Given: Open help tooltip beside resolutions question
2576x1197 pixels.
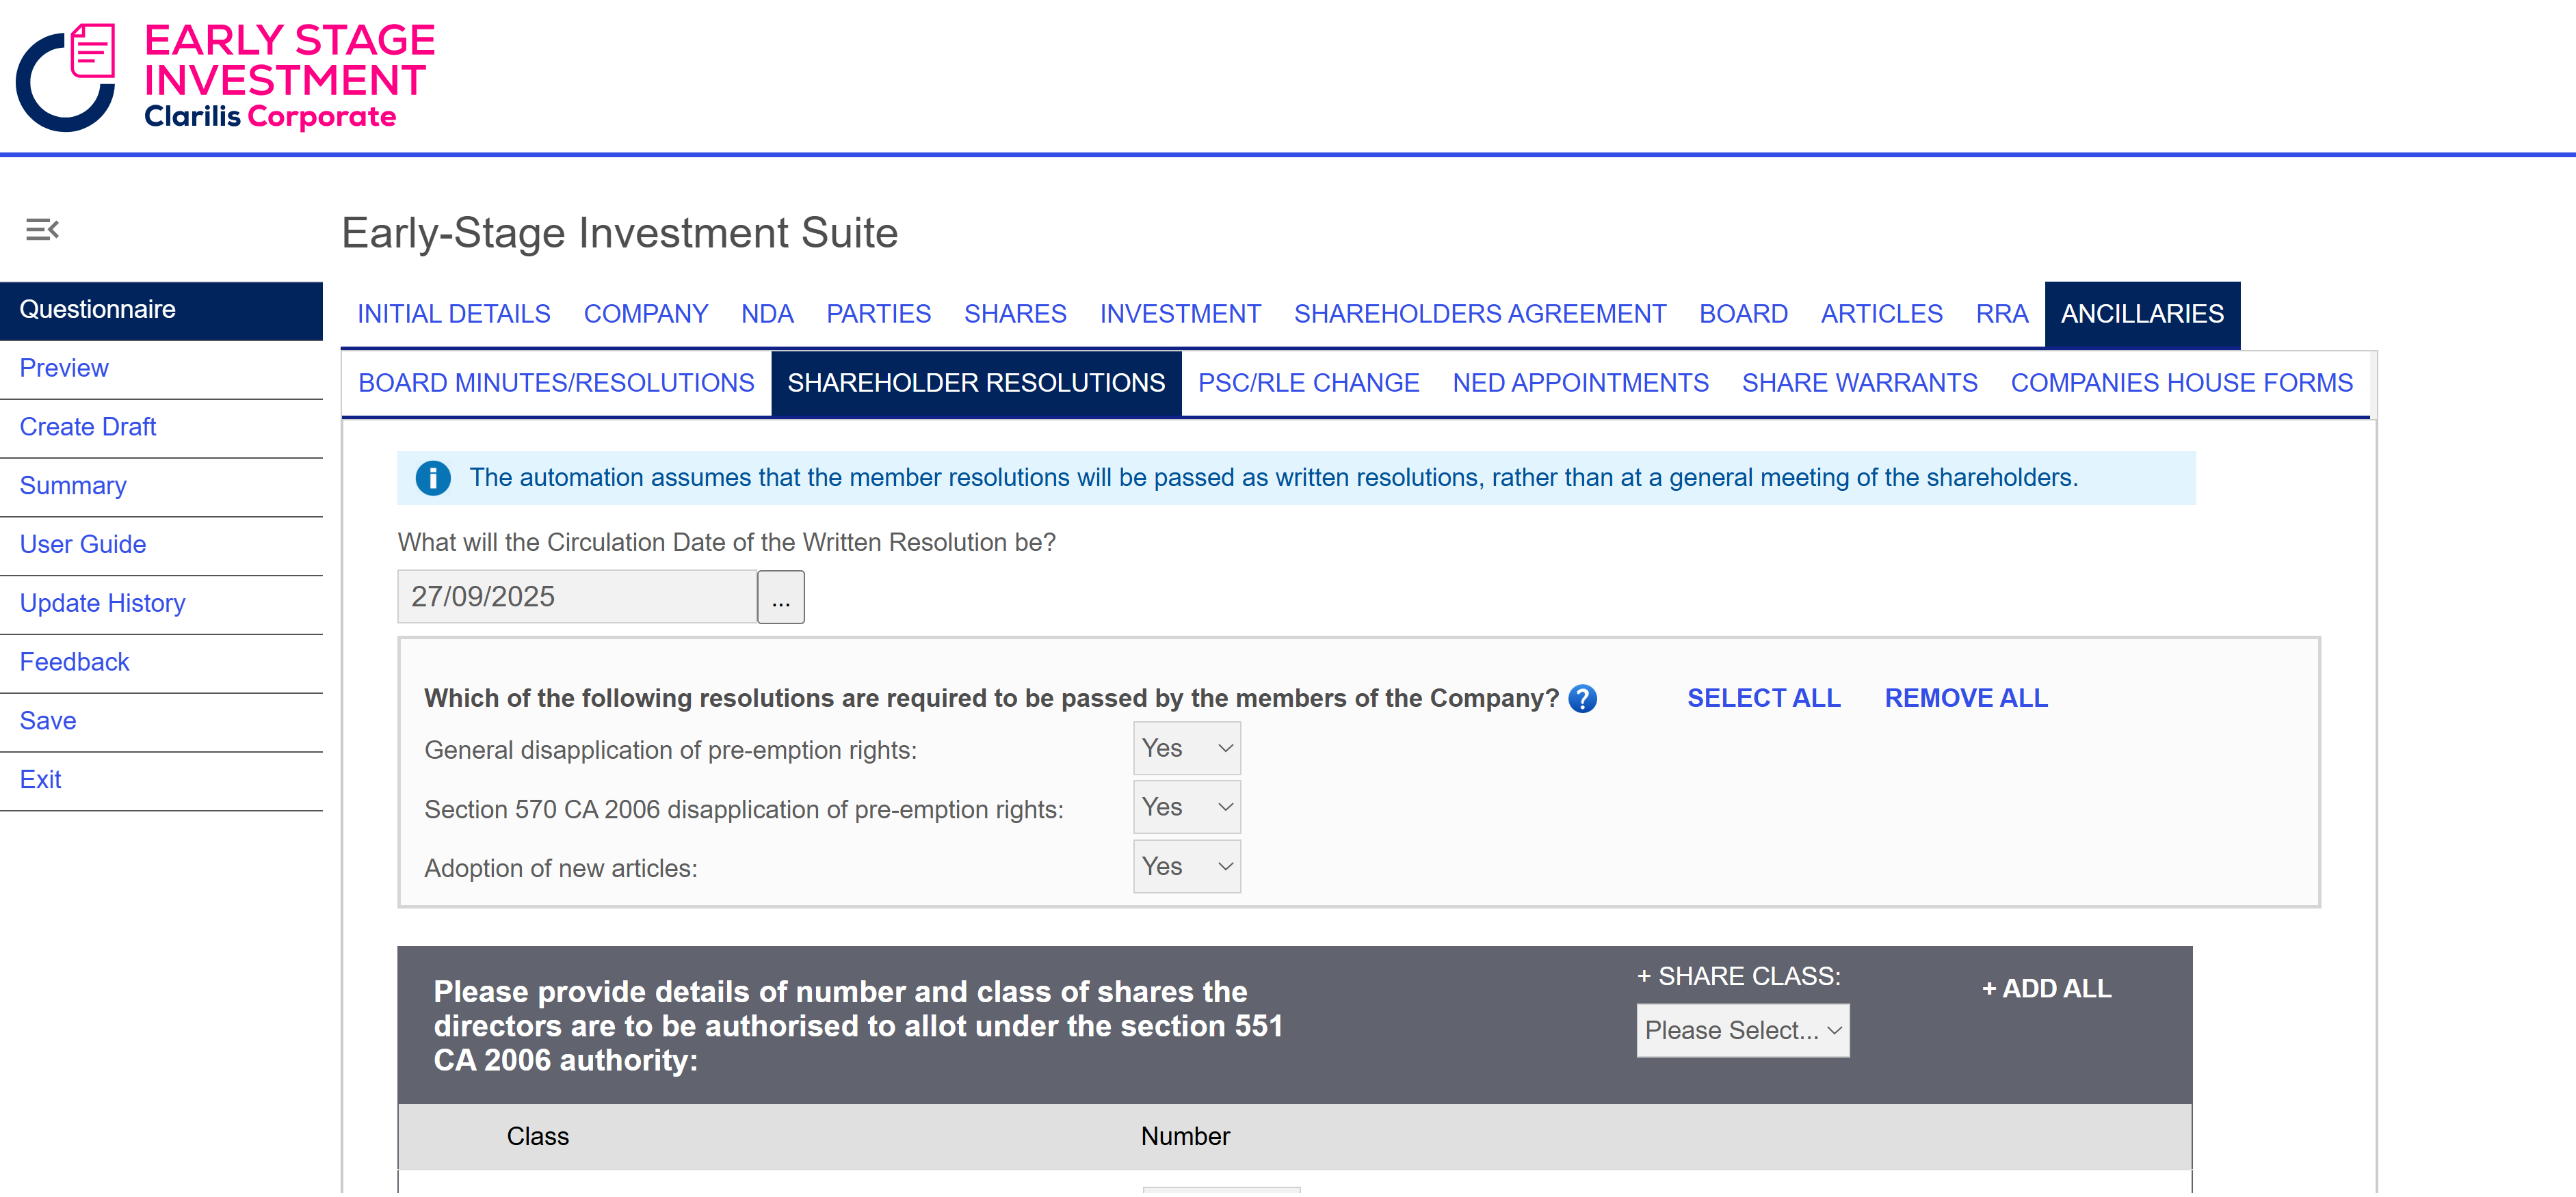Looking at the screenshot, I should (1582, 699).
